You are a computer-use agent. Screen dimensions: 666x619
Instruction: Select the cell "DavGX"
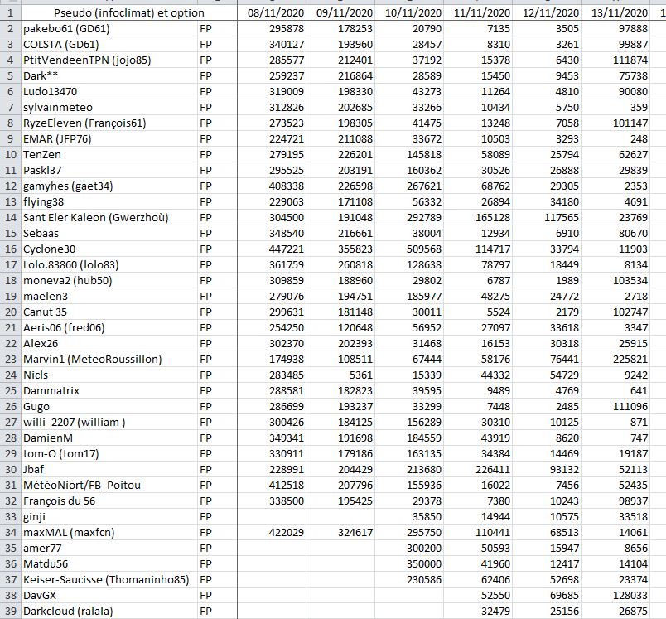coord(109,595)
